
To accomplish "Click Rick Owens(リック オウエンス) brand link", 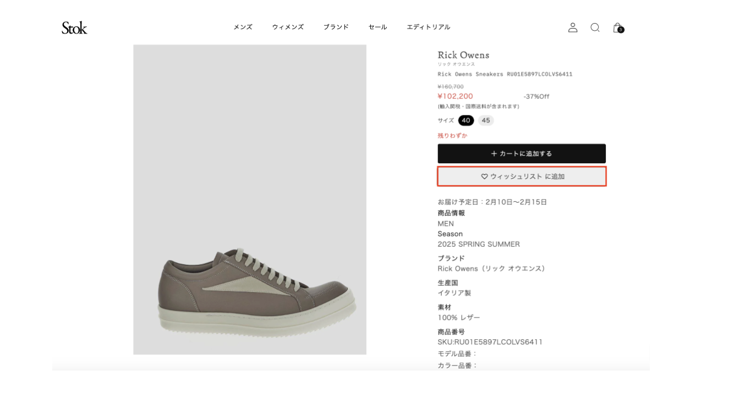I will 491,269.
